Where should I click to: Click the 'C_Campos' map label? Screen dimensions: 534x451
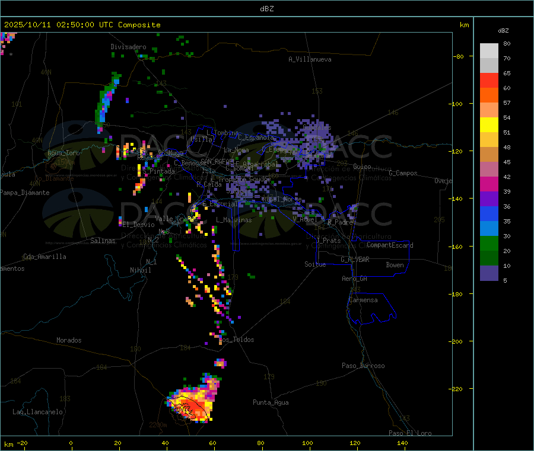(403, 173)
